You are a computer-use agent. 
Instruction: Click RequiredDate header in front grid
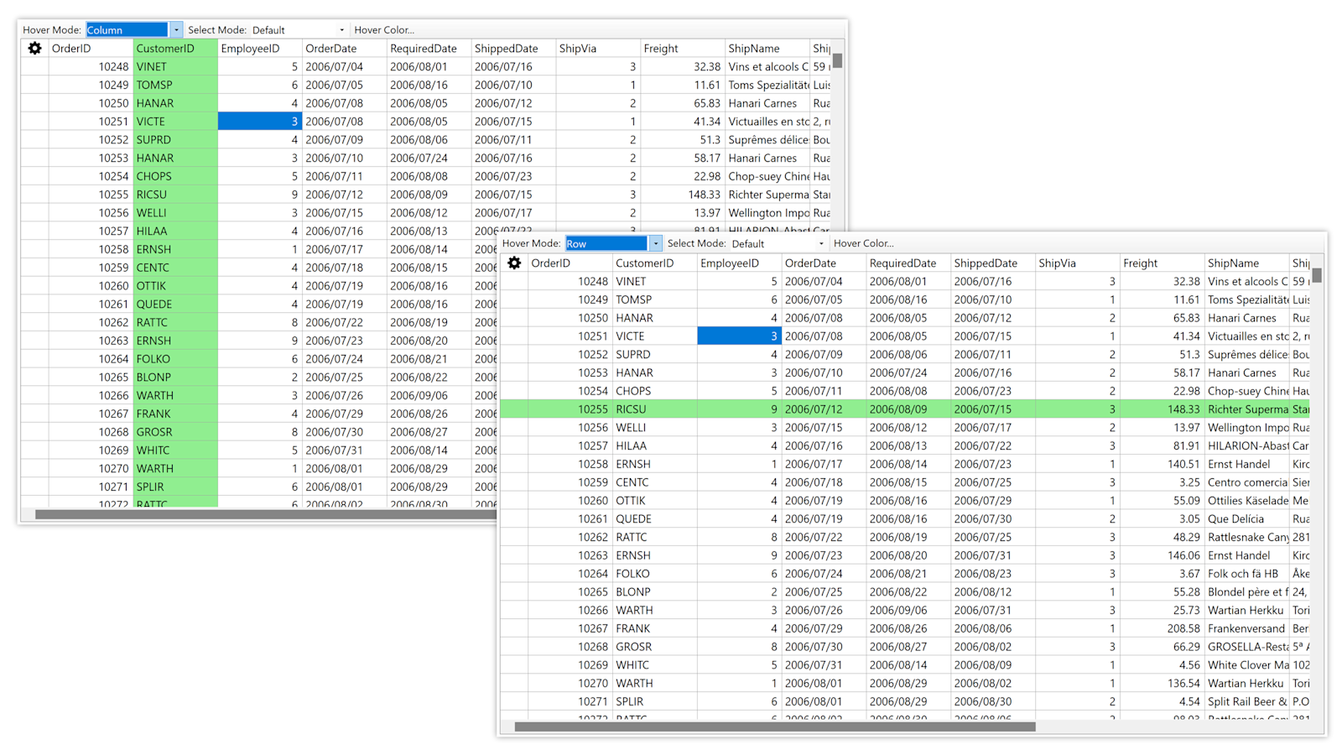pyautogui.click(x=908, y=263)
